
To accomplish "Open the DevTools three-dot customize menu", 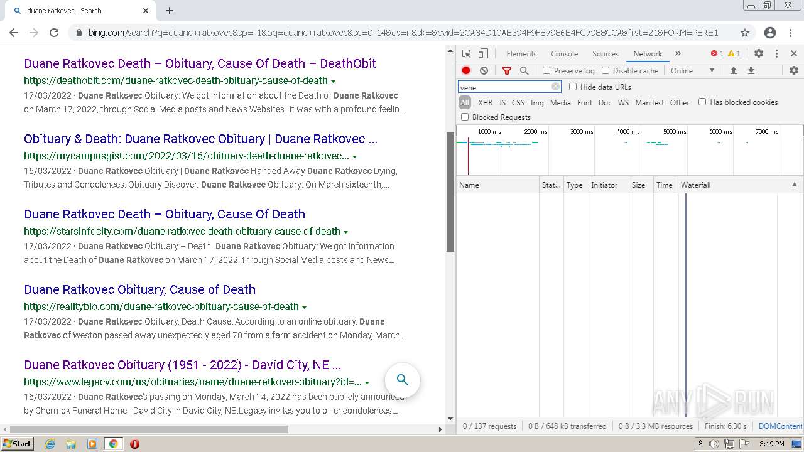I will [x=776, y=54].
